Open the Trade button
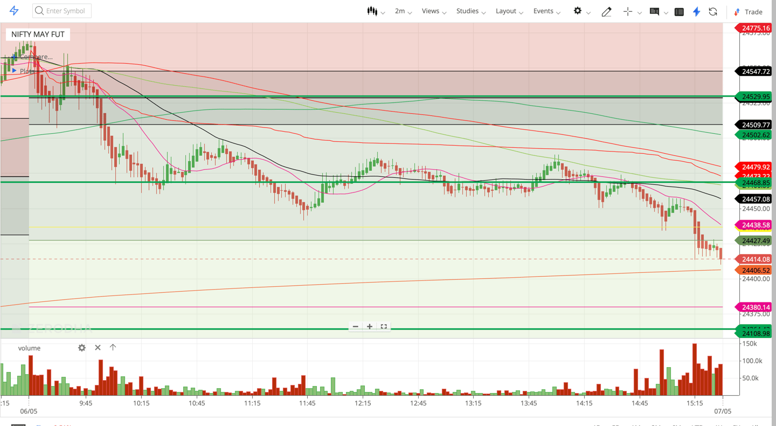This screenshot has height=426, width=776. pos(748,11)
